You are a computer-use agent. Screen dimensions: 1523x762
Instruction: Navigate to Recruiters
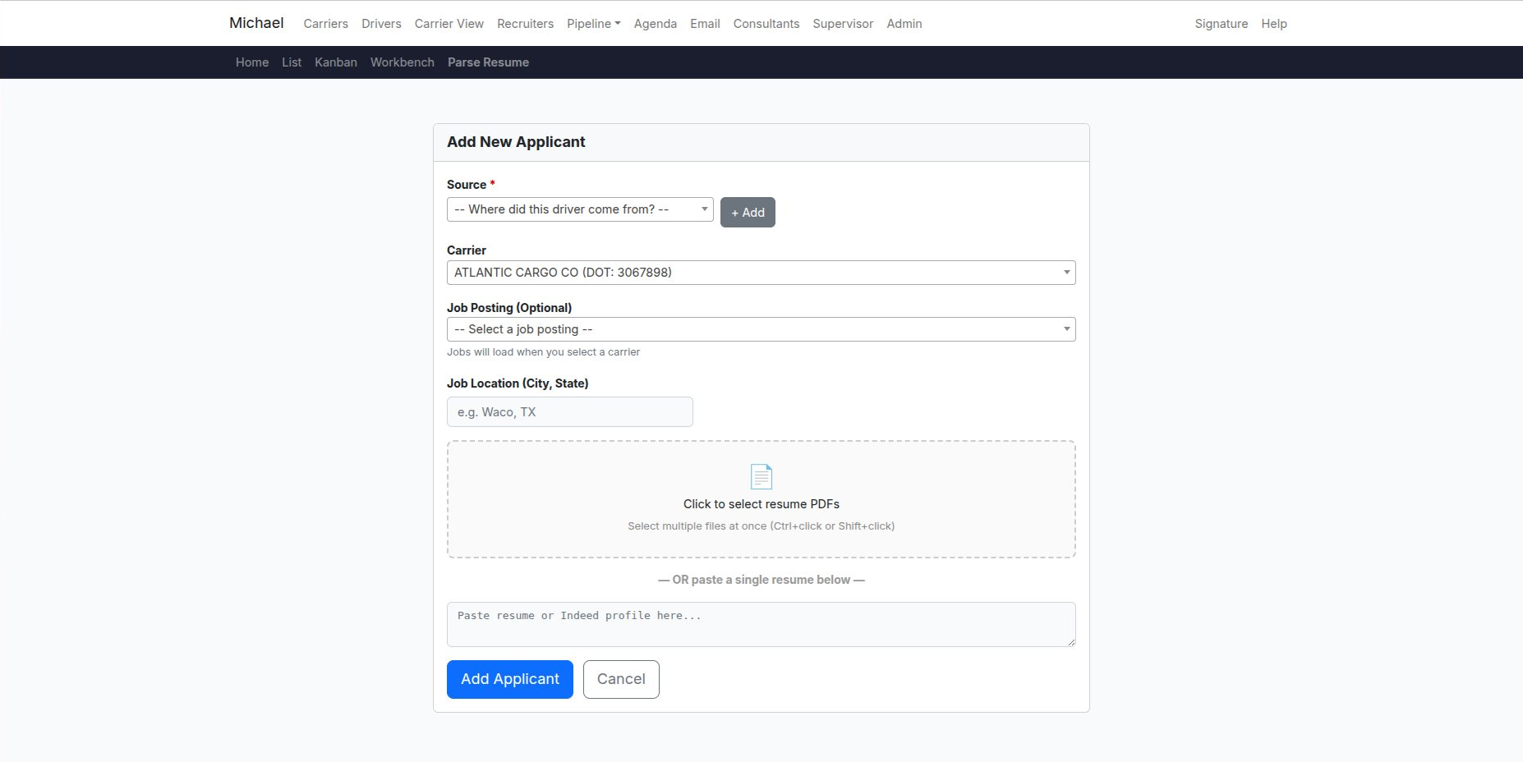click(x=525, y=24)
